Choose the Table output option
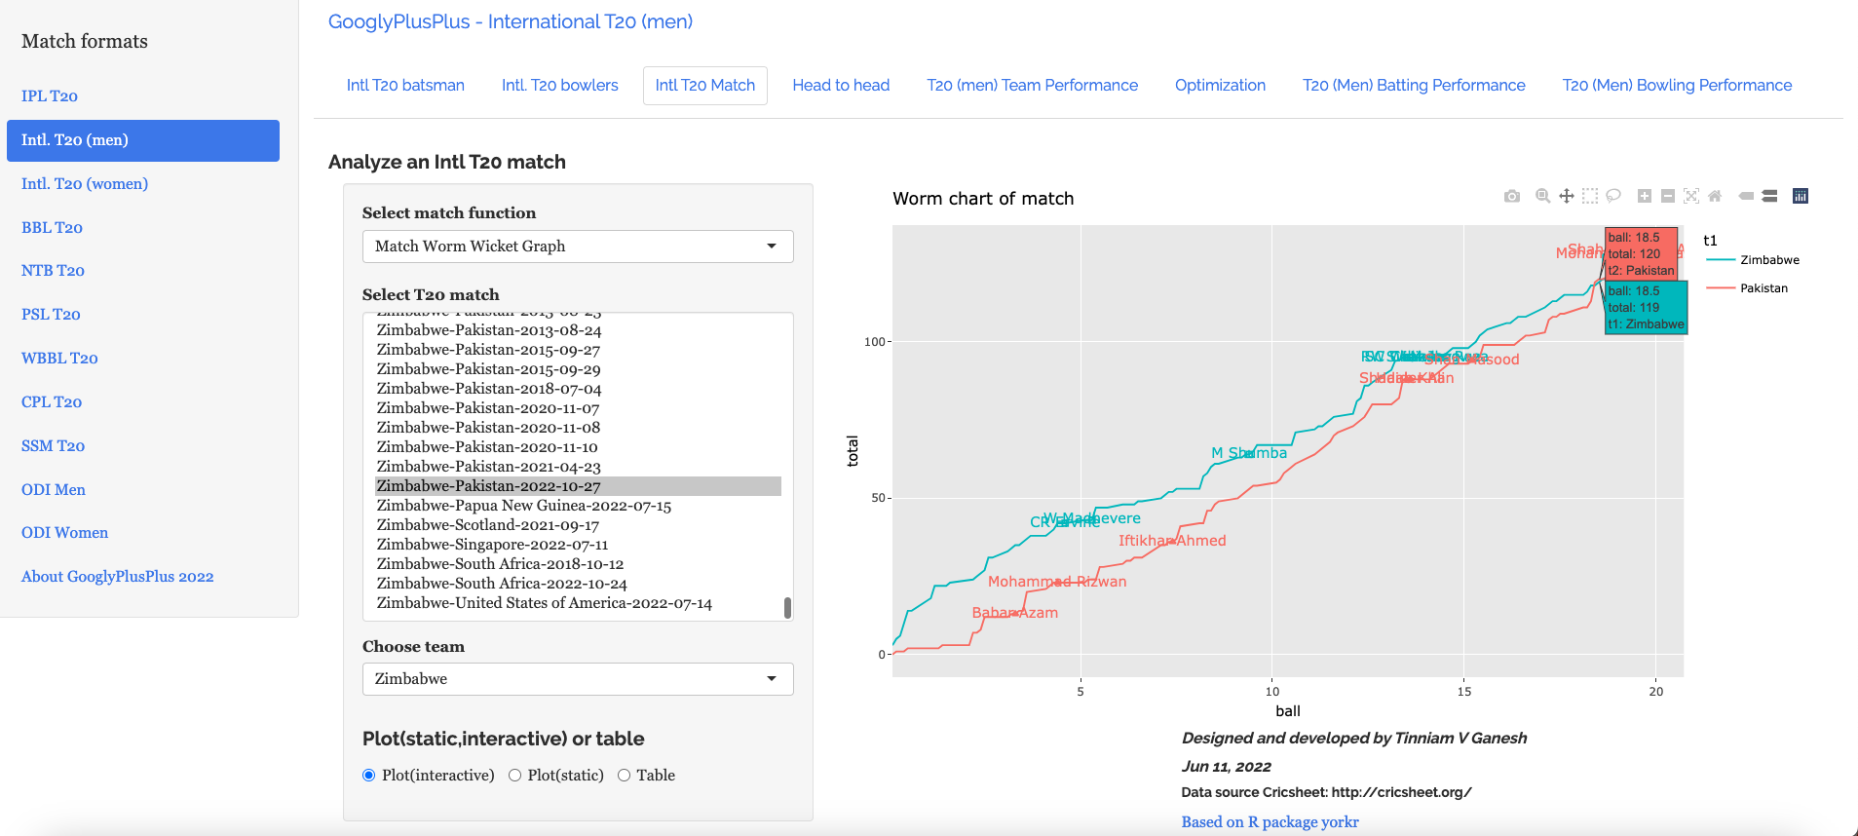The image size is (1858, 836). click(624, 776)
